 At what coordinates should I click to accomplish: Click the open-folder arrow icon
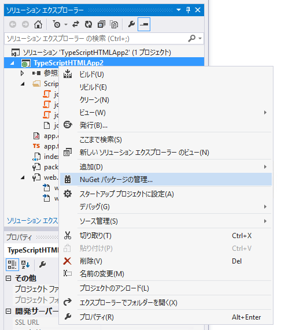click(68, 302)
